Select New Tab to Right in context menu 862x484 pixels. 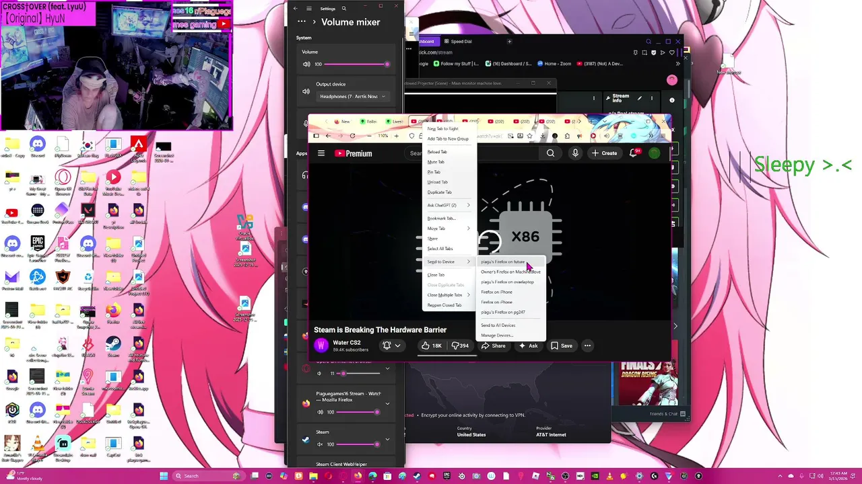tap(442, 128)
